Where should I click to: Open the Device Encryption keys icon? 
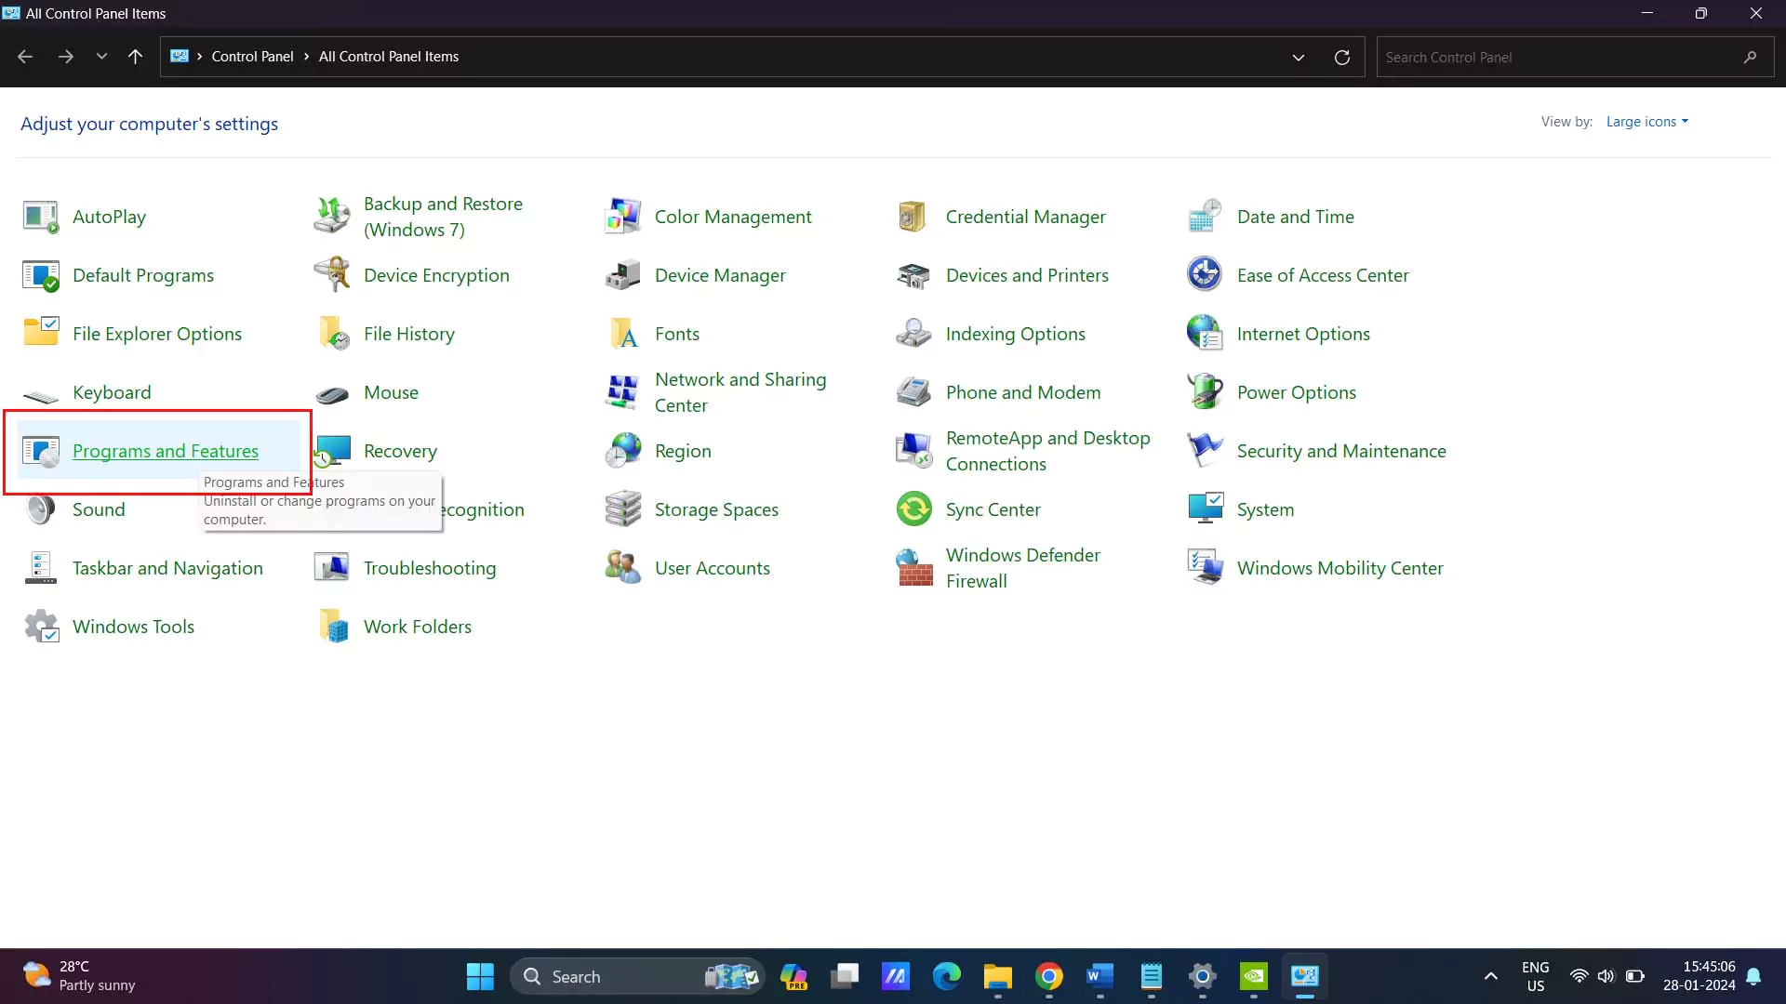coord(331,275)
